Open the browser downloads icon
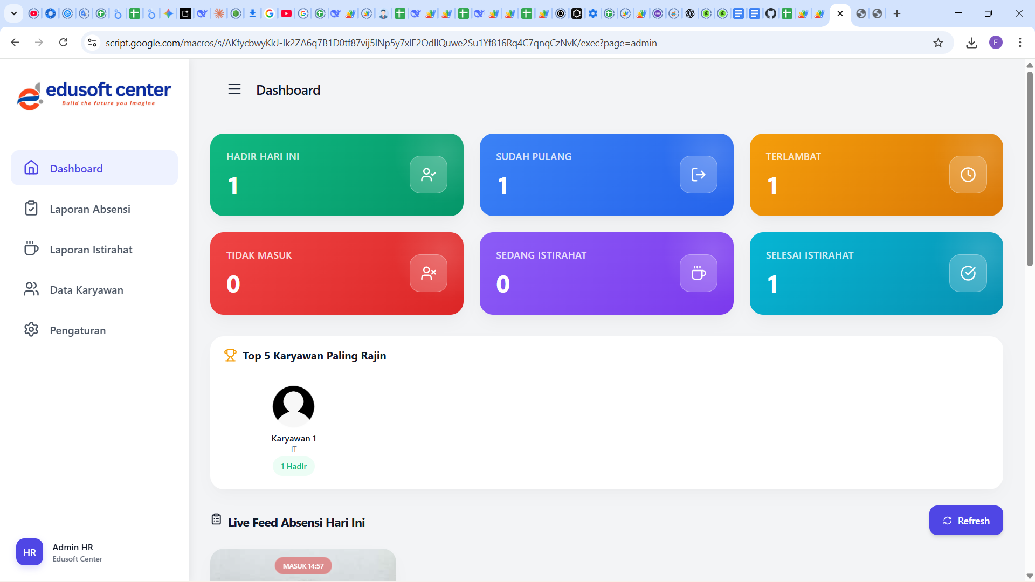1035x582 pixels. click(971, 43)
